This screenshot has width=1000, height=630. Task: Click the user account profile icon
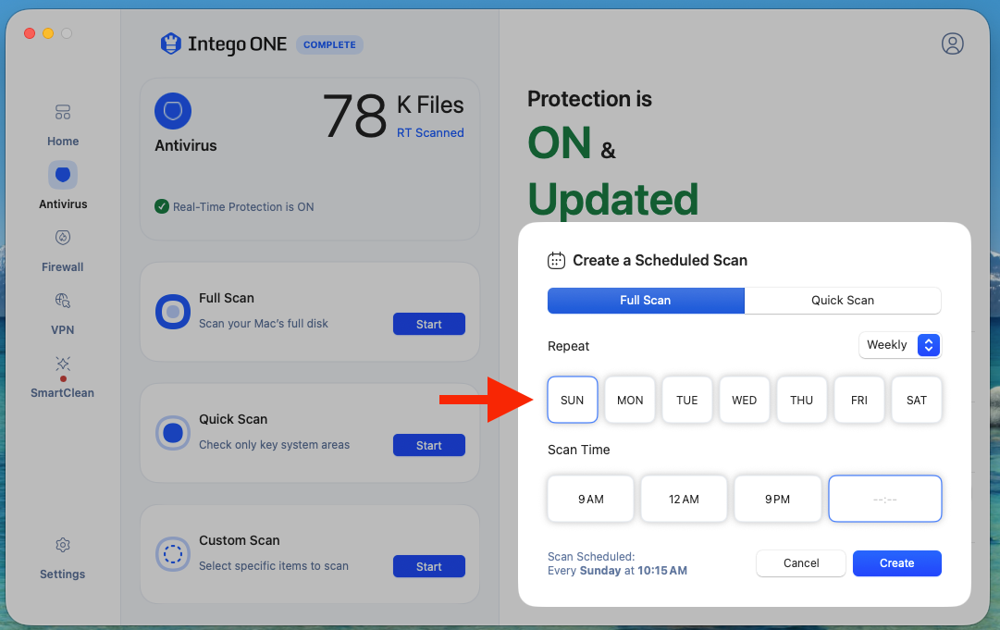(x=952, y=43)
